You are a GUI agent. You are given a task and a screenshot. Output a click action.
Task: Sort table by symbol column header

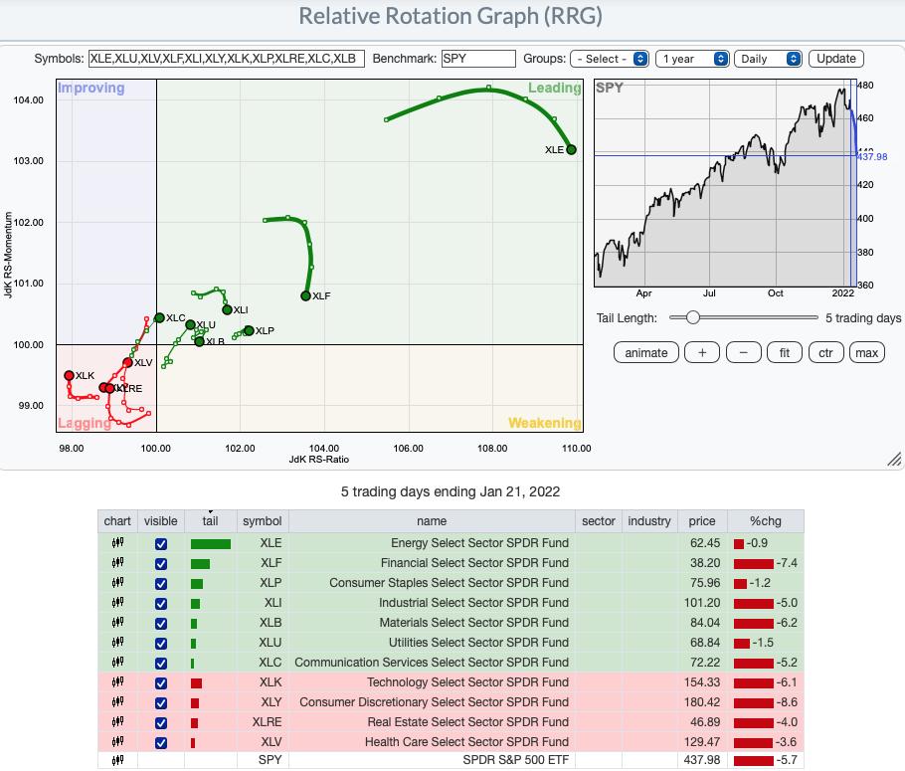pos(262,520)
